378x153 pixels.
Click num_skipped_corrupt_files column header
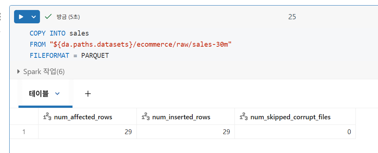[x=290, y=117]
